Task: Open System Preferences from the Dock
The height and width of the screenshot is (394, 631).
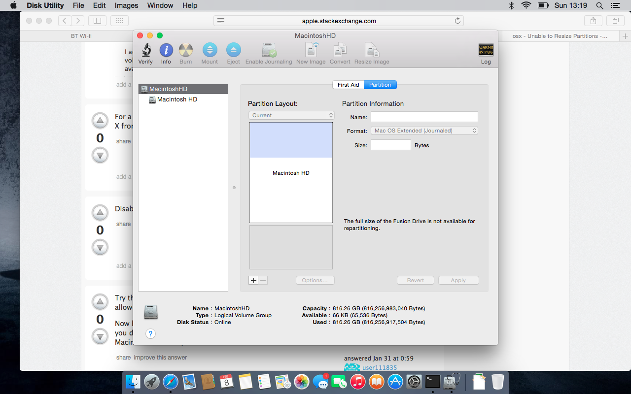Action: click(414, 381)
